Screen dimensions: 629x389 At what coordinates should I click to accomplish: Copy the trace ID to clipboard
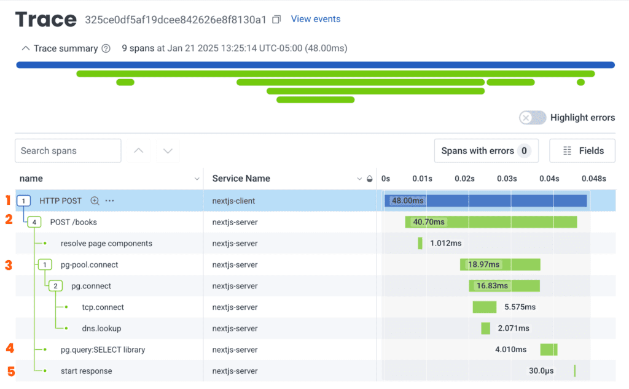tap(276, 20)
